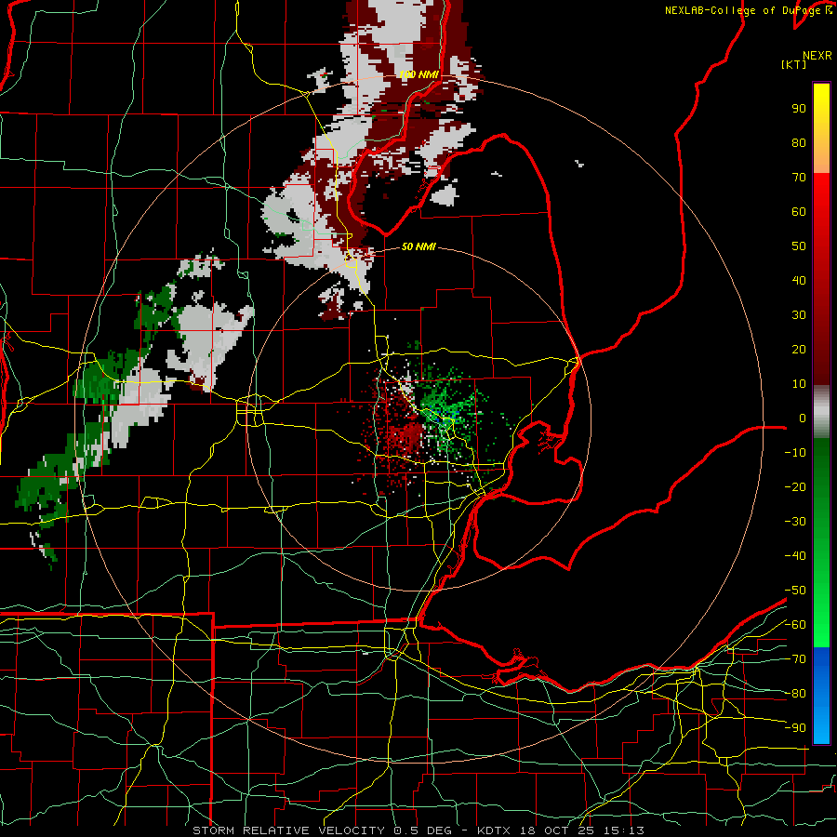Click the [KT] units label
The width and height of the screenshot is (837, 837).
coord(793,64)
